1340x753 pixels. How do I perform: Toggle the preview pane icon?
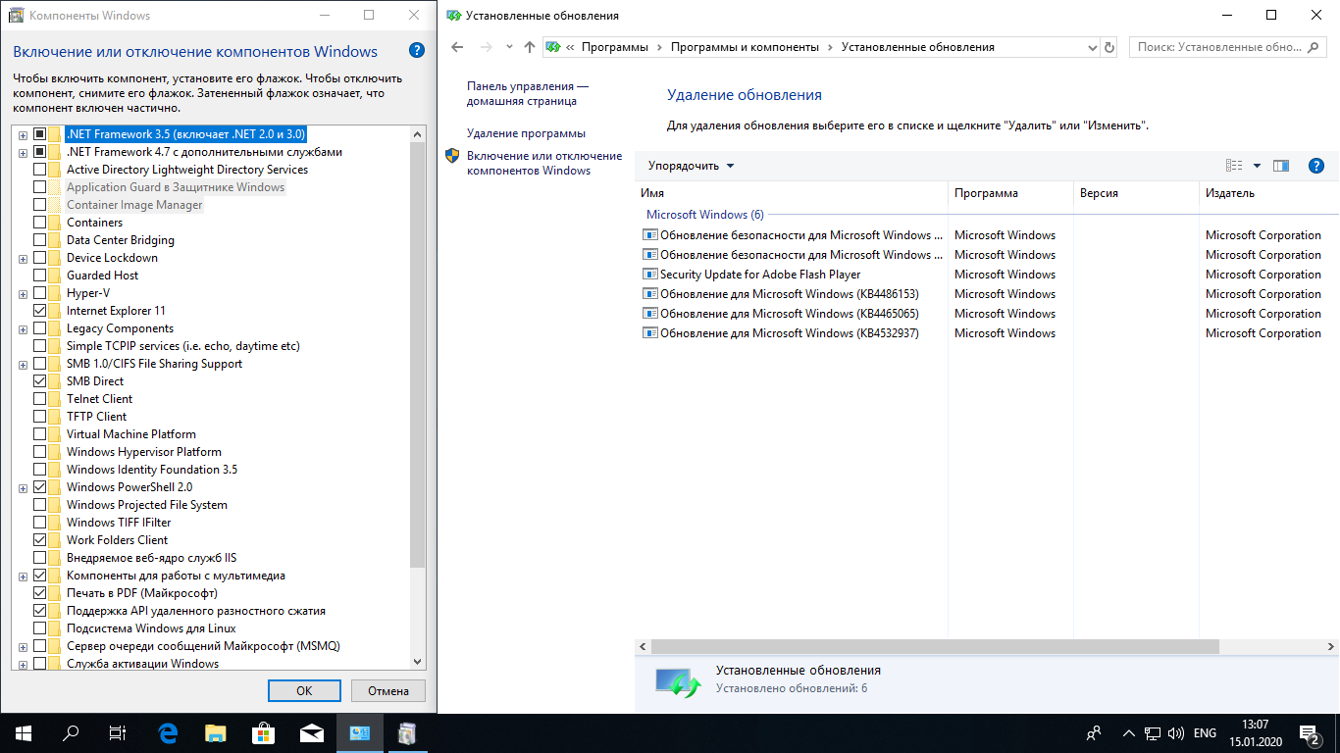pos(1280,166)
